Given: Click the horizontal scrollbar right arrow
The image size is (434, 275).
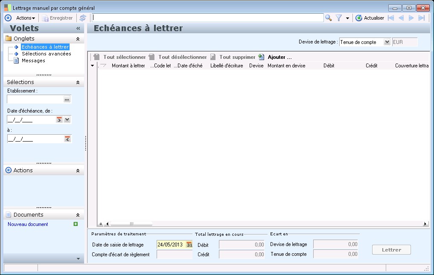Looking at the screenshot, I should (x=425, y=224).
